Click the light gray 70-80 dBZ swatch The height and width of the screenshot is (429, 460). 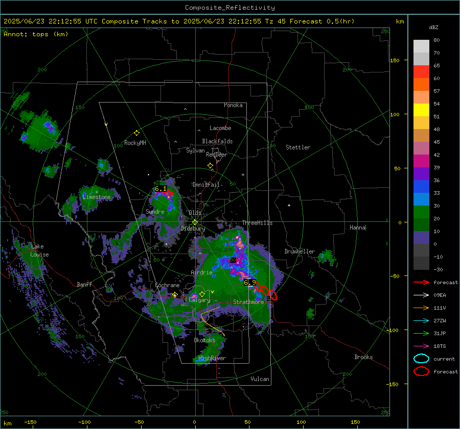[421, 46]
